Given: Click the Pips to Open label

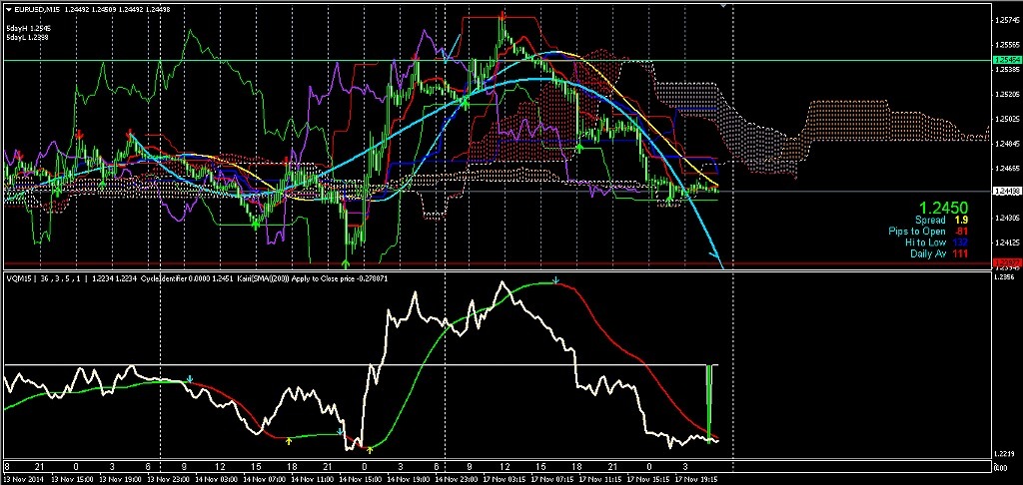Looking at the screenshot, I should (917, 232).
